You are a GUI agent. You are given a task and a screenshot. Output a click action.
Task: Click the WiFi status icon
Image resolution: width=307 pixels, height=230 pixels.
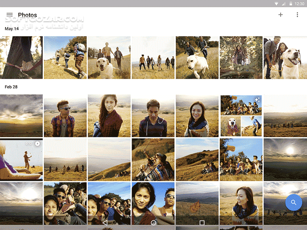coord(276,4)
